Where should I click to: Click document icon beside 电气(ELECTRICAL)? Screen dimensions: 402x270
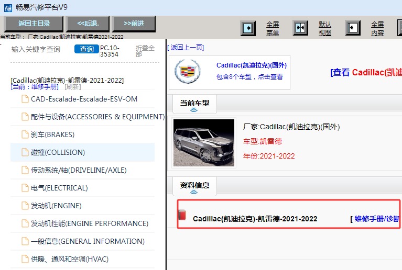tap(25, 188)
